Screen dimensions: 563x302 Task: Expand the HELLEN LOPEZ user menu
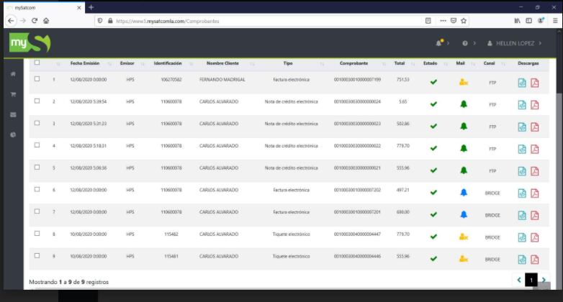(514, 43)
